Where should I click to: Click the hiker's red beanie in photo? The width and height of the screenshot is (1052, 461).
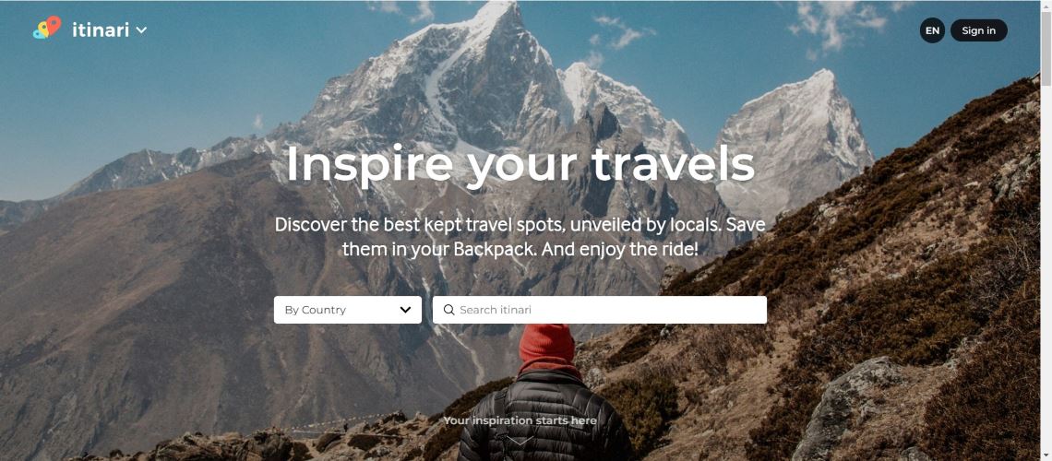click(x=547, y=345)
